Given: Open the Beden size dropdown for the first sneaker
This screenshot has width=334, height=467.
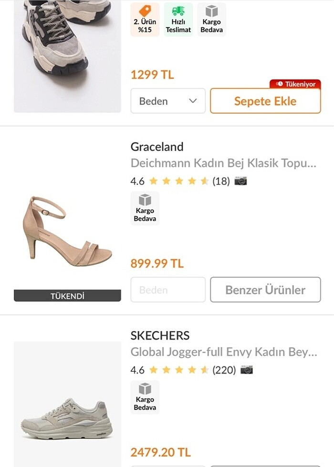Looking at the screenshot, I should [168, 101].
